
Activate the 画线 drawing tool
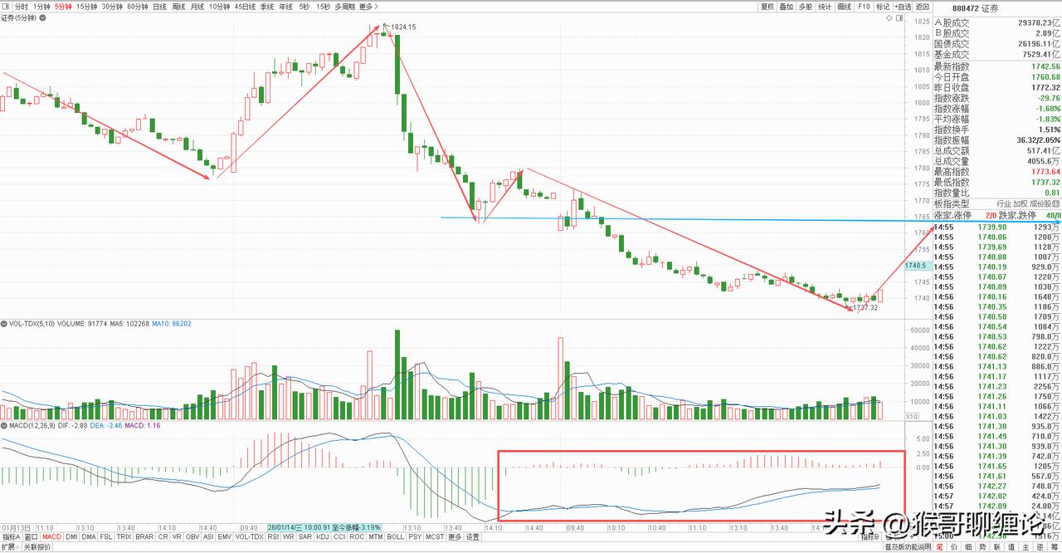point(845,7)
